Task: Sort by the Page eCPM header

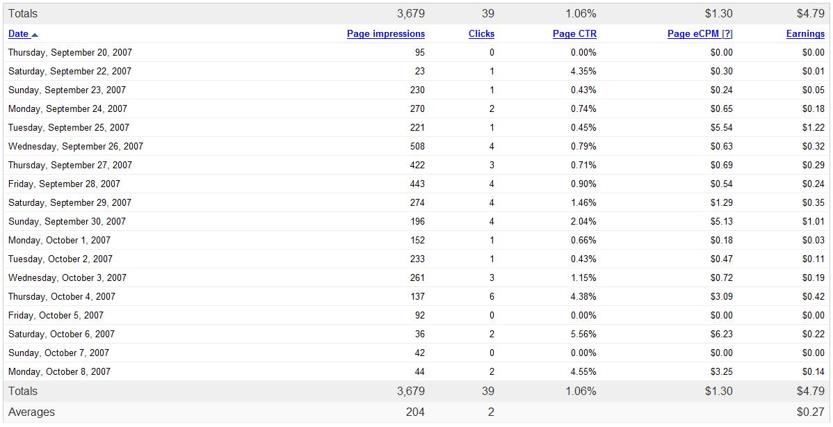Action: [x=693, y=34]
